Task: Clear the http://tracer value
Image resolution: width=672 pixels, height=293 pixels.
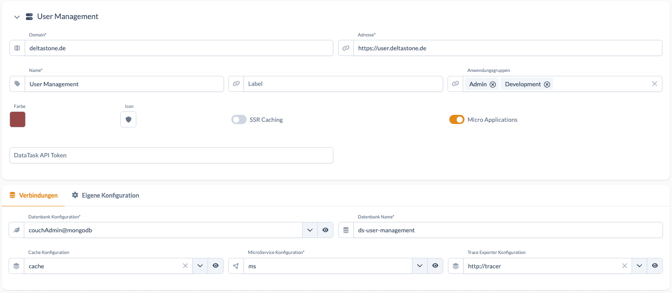Action: [x=625, y=266]
